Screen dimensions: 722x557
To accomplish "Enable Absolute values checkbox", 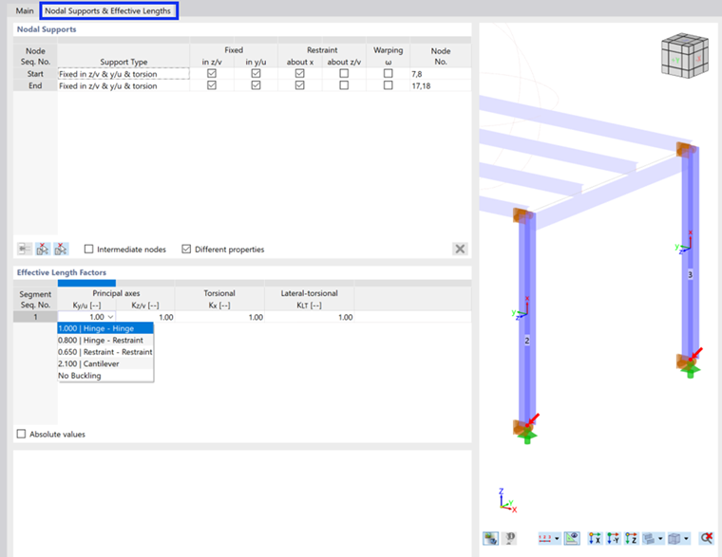I will point(21,434).
